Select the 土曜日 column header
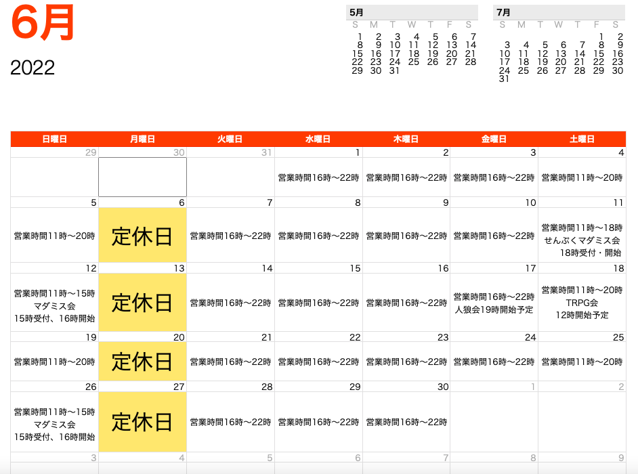 coord(582,139)
